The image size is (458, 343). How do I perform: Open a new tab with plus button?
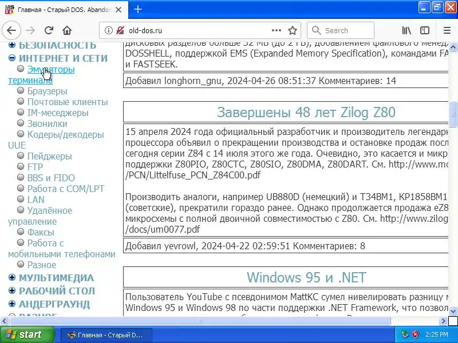click(138, 9)
